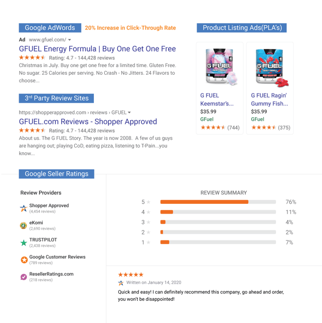This screenshot has height=323, width=322.
Task: Click the Ragin' Gummy Fish tub image
Action: (271, 68)
